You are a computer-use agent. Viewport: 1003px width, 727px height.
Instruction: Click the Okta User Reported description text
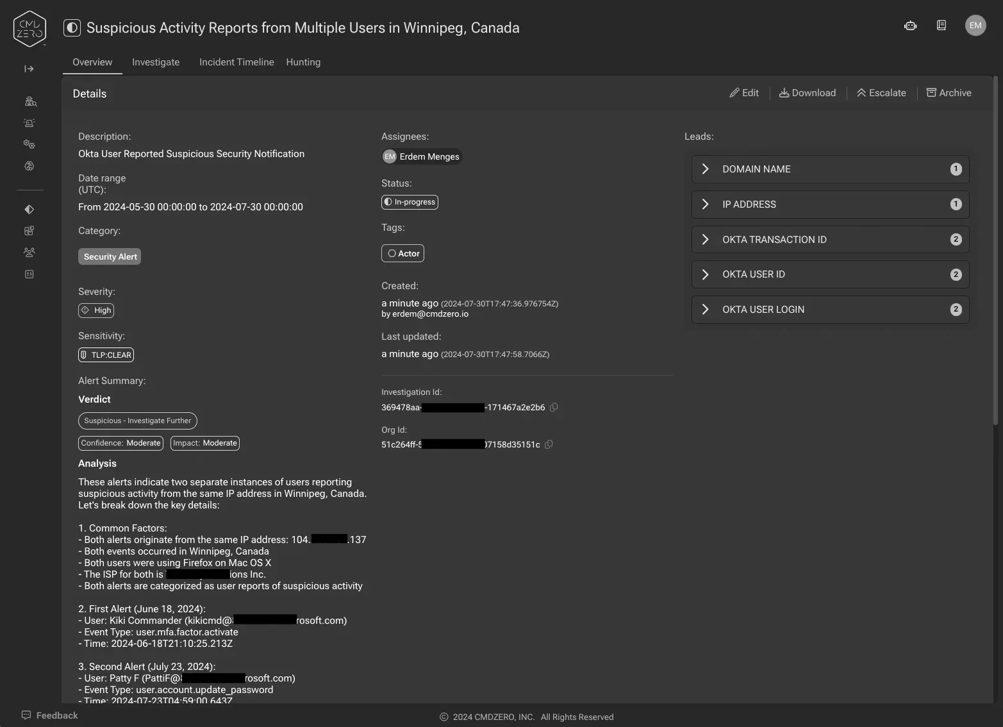(x=191, y=154)
